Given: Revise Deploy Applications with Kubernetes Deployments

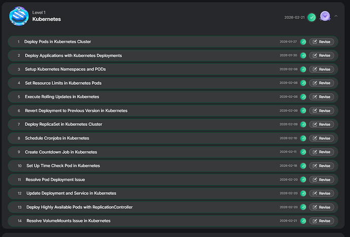Looking at the screenshot, I should [322, 55].
